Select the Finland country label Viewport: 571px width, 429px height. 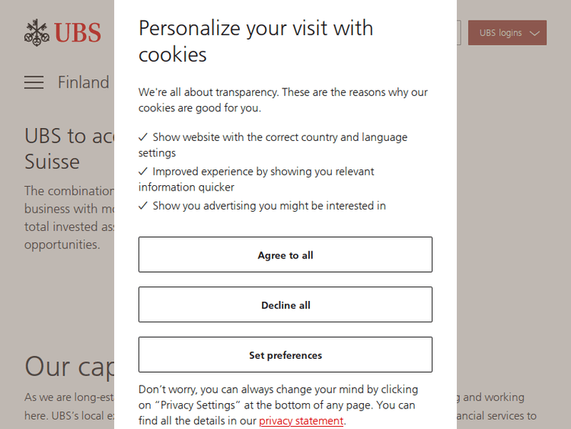pyautogui.click(x=83, y=82)
